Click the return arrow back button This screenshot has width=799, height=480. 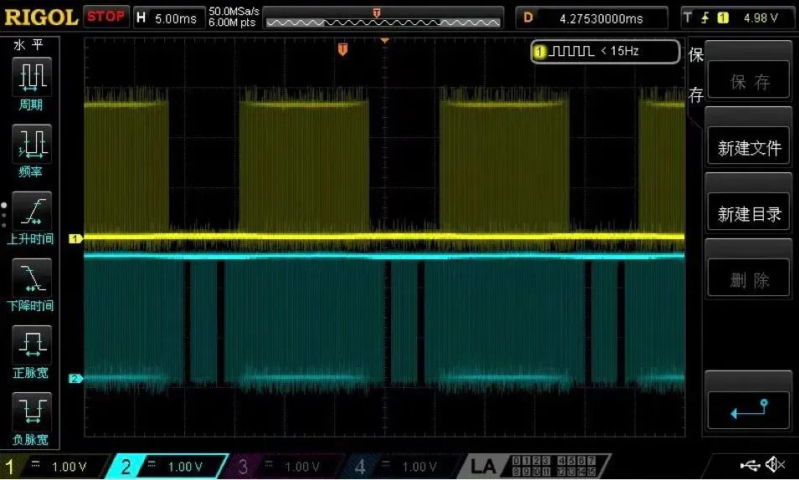point(749,409)
